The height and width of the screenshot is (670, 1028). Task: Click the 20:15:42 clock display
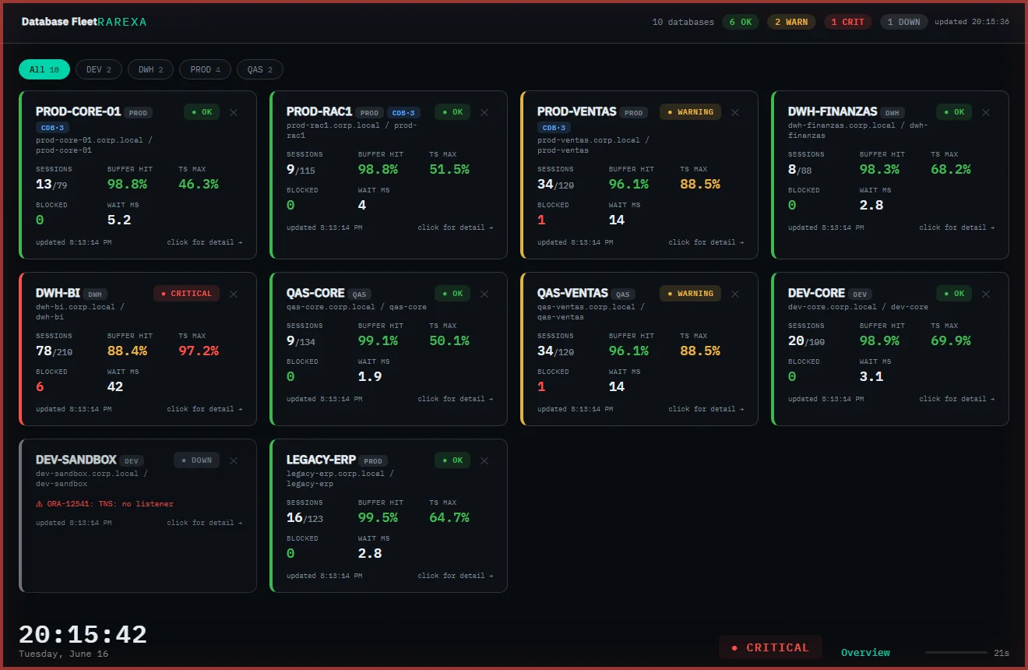coord(83,634)
